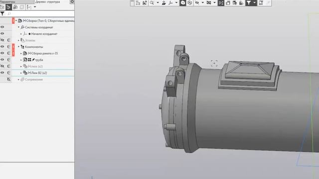The width and height of the screenshot is (319, 179).
Task: Toggle exclude marker on Сборка ракета х-35 row
Action: (9, 53)
